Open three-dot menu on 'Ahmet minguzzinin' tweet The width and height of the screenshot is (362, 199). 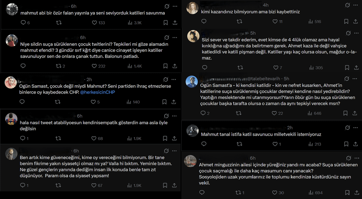point(357,158)
